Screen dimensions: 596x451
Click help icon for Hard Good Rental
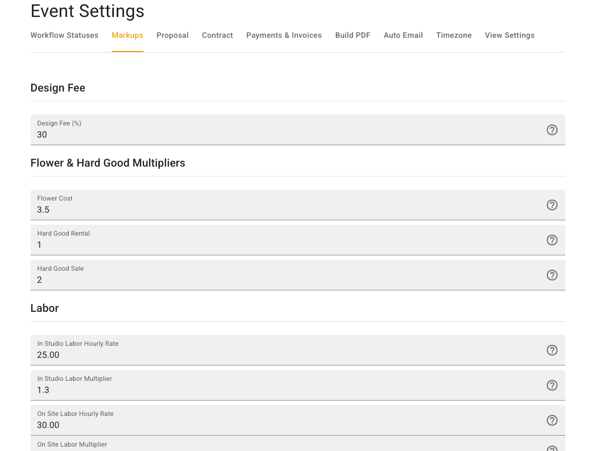click(552, 240)
